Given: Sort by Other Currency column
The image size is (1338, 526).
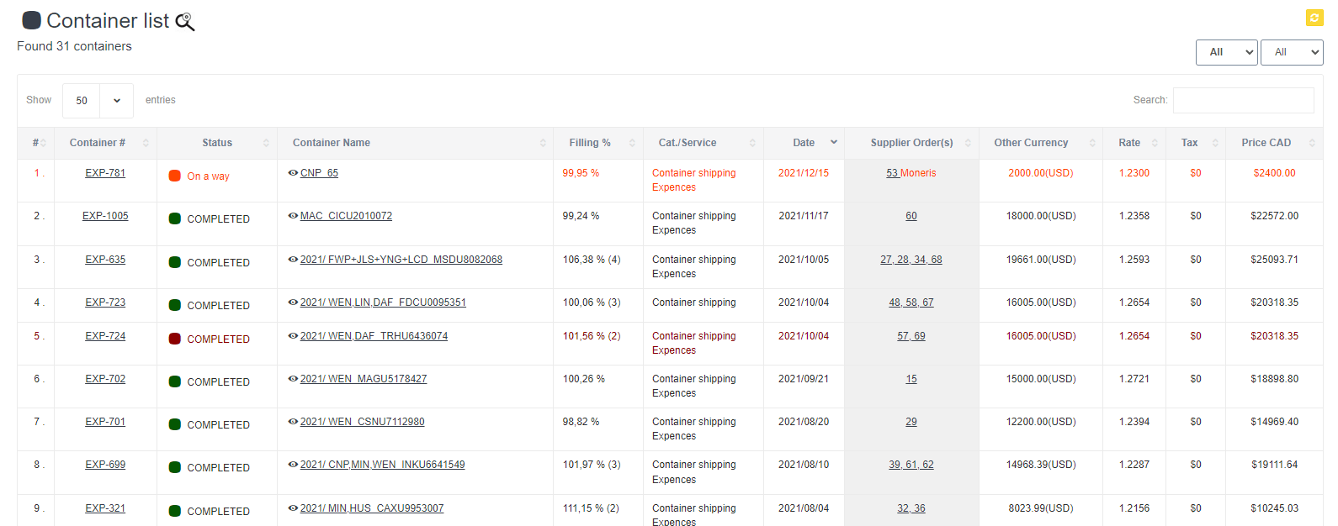Looking at the screenshot, I should pyautogui.click(x=1041, y=143).
